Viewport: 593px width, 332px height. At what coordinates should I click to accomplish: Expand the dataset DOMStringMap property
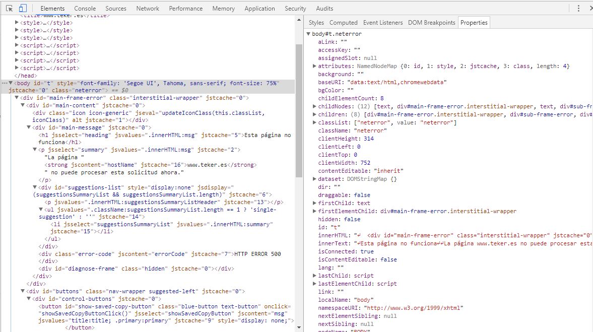tap(314, 179)
